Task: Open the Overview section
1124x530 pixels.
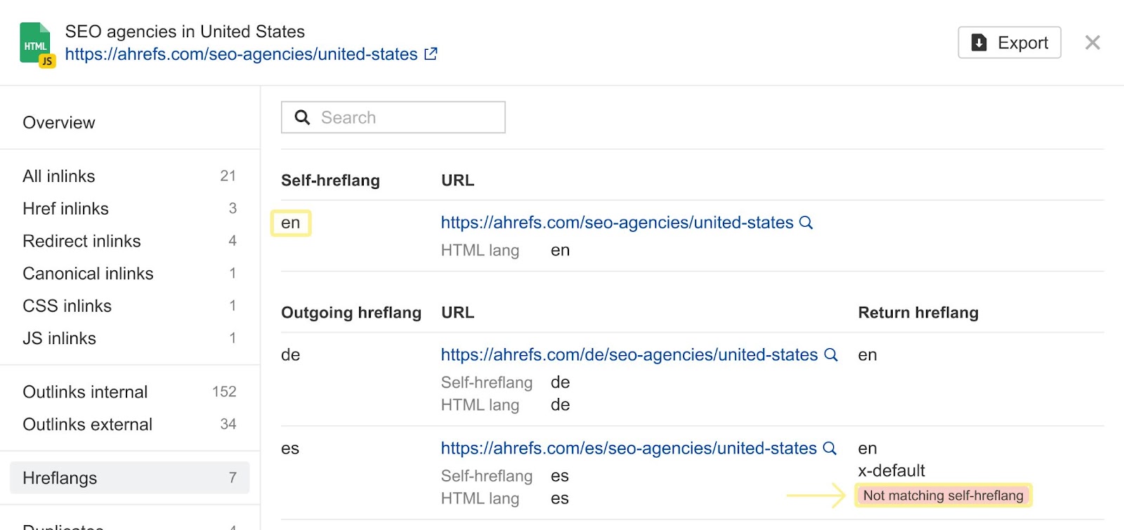Action: 59,123
